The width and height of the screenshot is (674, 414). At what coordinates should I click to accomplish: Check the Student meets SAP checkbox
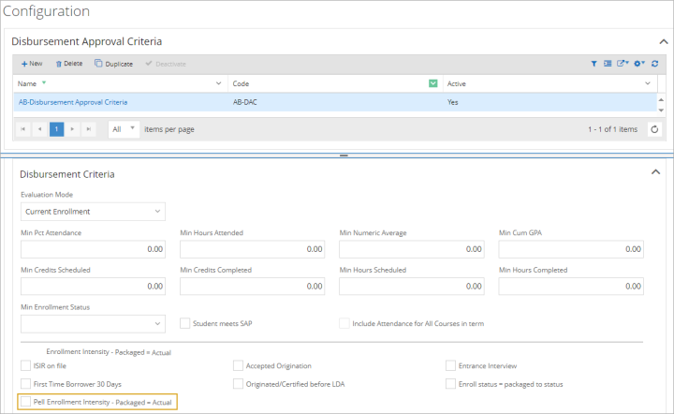pyautogui.click(x=184, y=323)
